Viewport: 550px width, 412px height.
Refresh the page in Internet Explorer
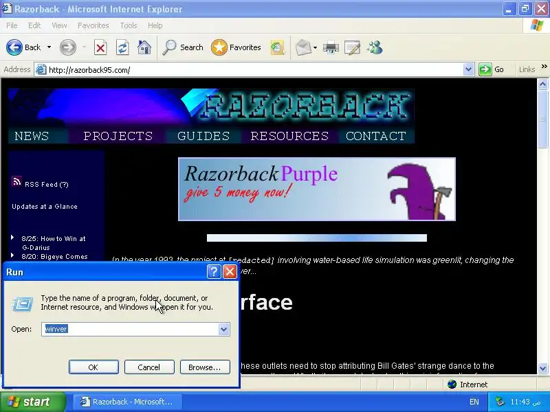tap(122, 47)
